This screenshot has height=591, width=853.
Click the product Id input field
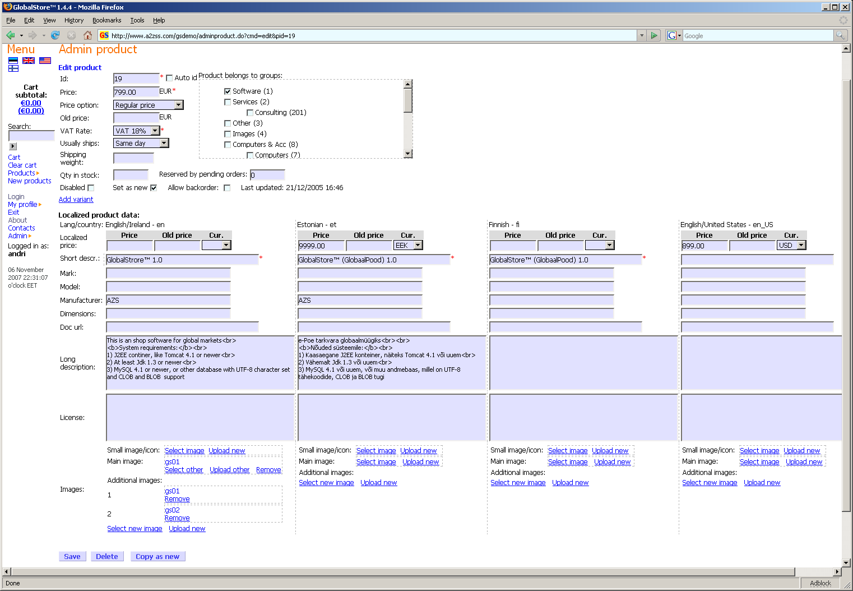136,79
